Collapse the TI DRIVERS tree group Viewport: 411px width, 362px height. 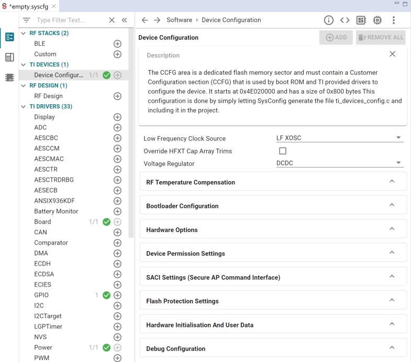pos(24,107)
